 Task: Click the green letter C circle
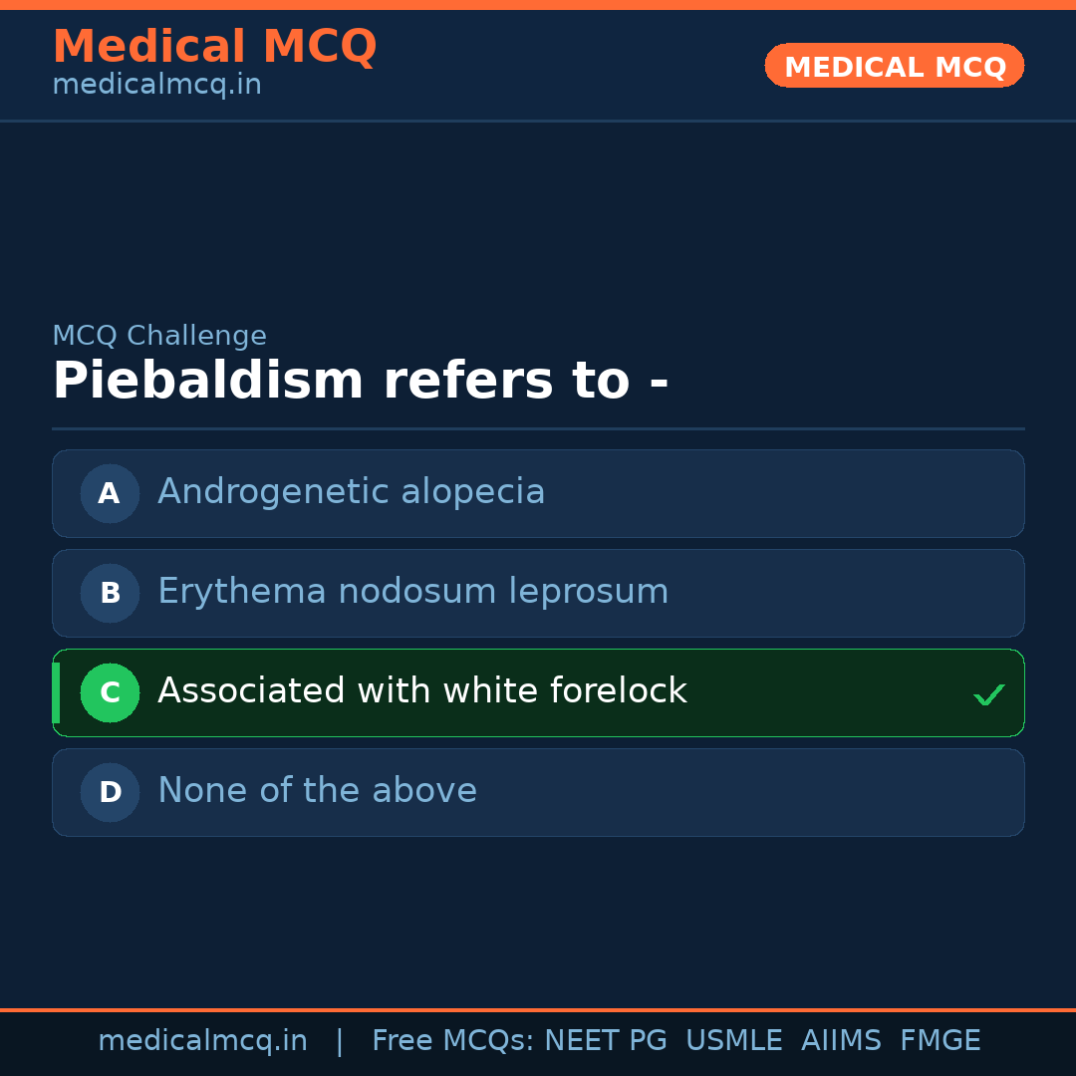[110, 692]
